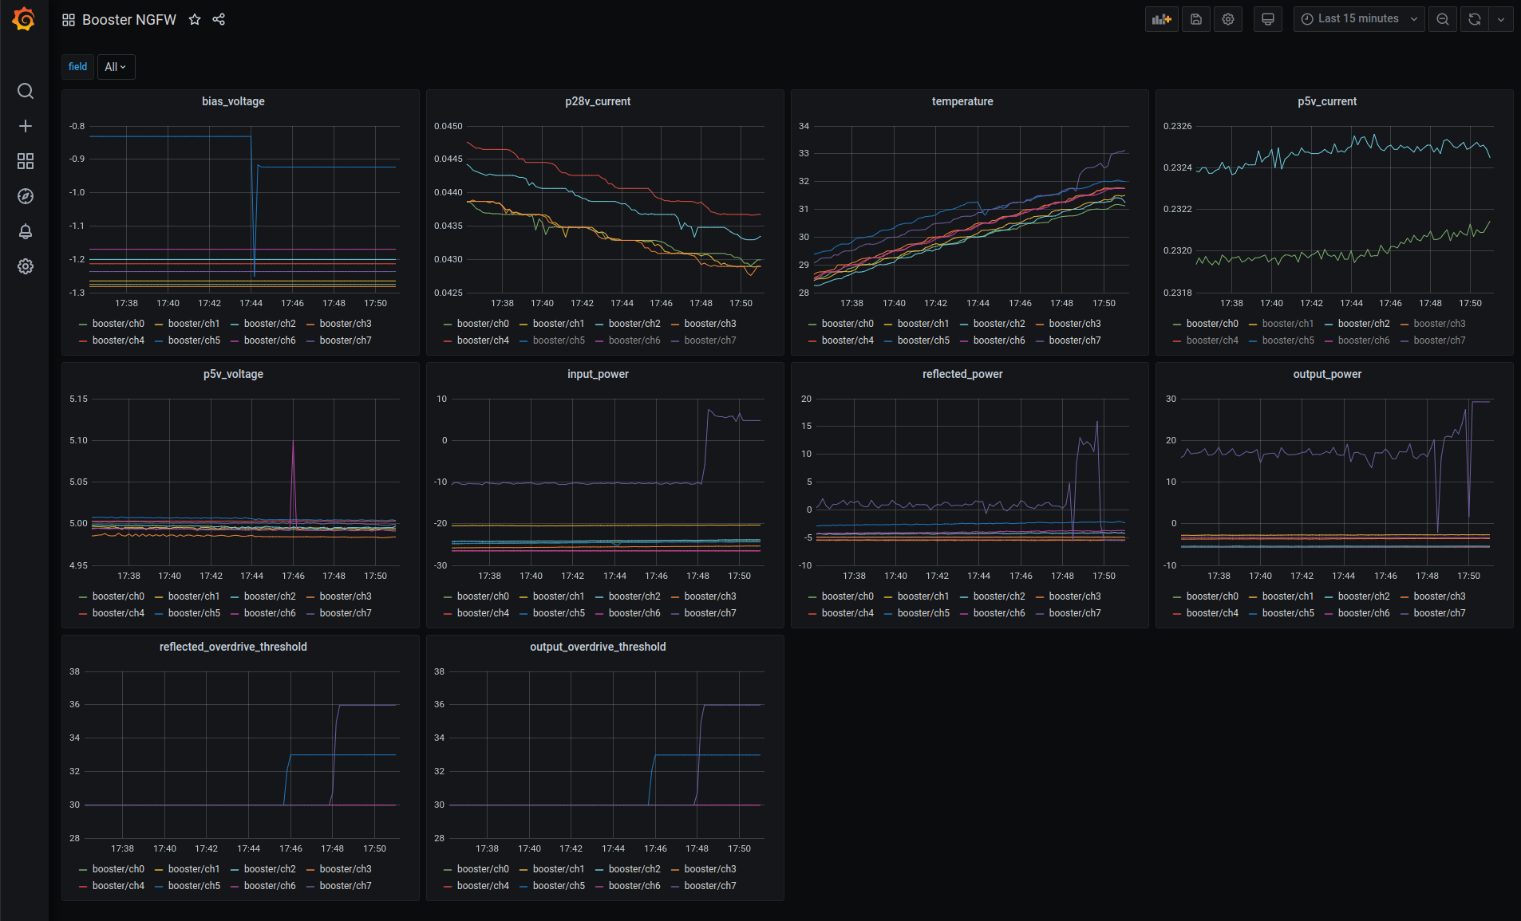Toggle booster/ch0 series in bias_voltage legend
The width and height of the screenshot is (1521, 921).
point(118,324)
